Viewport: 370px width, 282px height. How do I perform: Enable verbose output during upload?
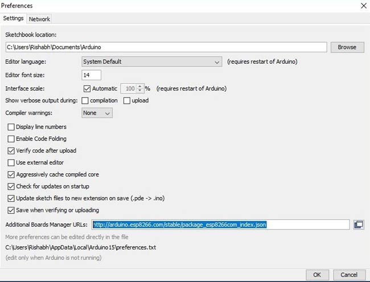pyautogui.click(x=127, y=101)
